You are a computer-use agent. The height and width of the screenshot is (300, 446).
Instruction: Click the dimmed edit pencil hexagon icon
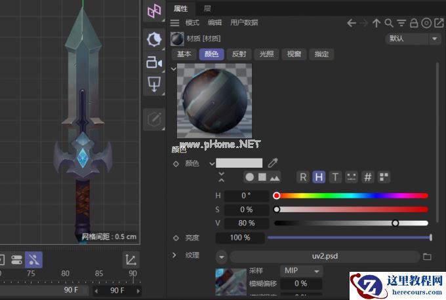154,119
